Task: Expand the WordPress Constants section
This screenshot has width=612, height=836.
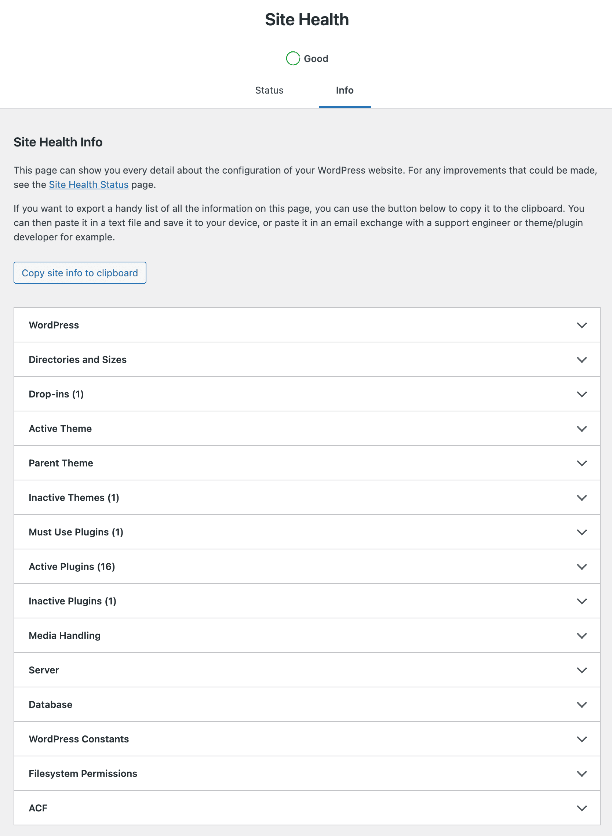Action: point(306,738)
